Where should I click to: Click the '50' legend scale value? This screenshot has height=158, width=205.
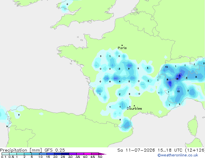pos(100,157)
